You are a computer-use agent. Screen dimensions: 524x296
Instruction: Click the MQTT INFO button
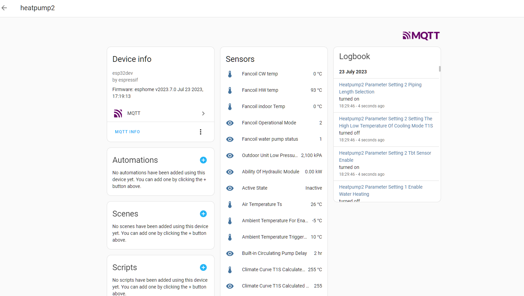[x=128, y=132]
